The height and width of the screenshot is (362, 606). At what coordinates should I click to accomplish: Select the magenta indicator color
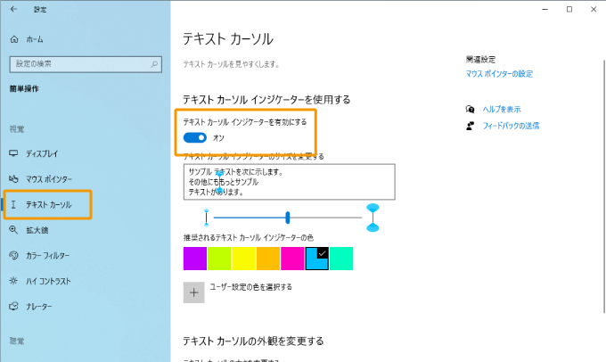coord(292,259)
